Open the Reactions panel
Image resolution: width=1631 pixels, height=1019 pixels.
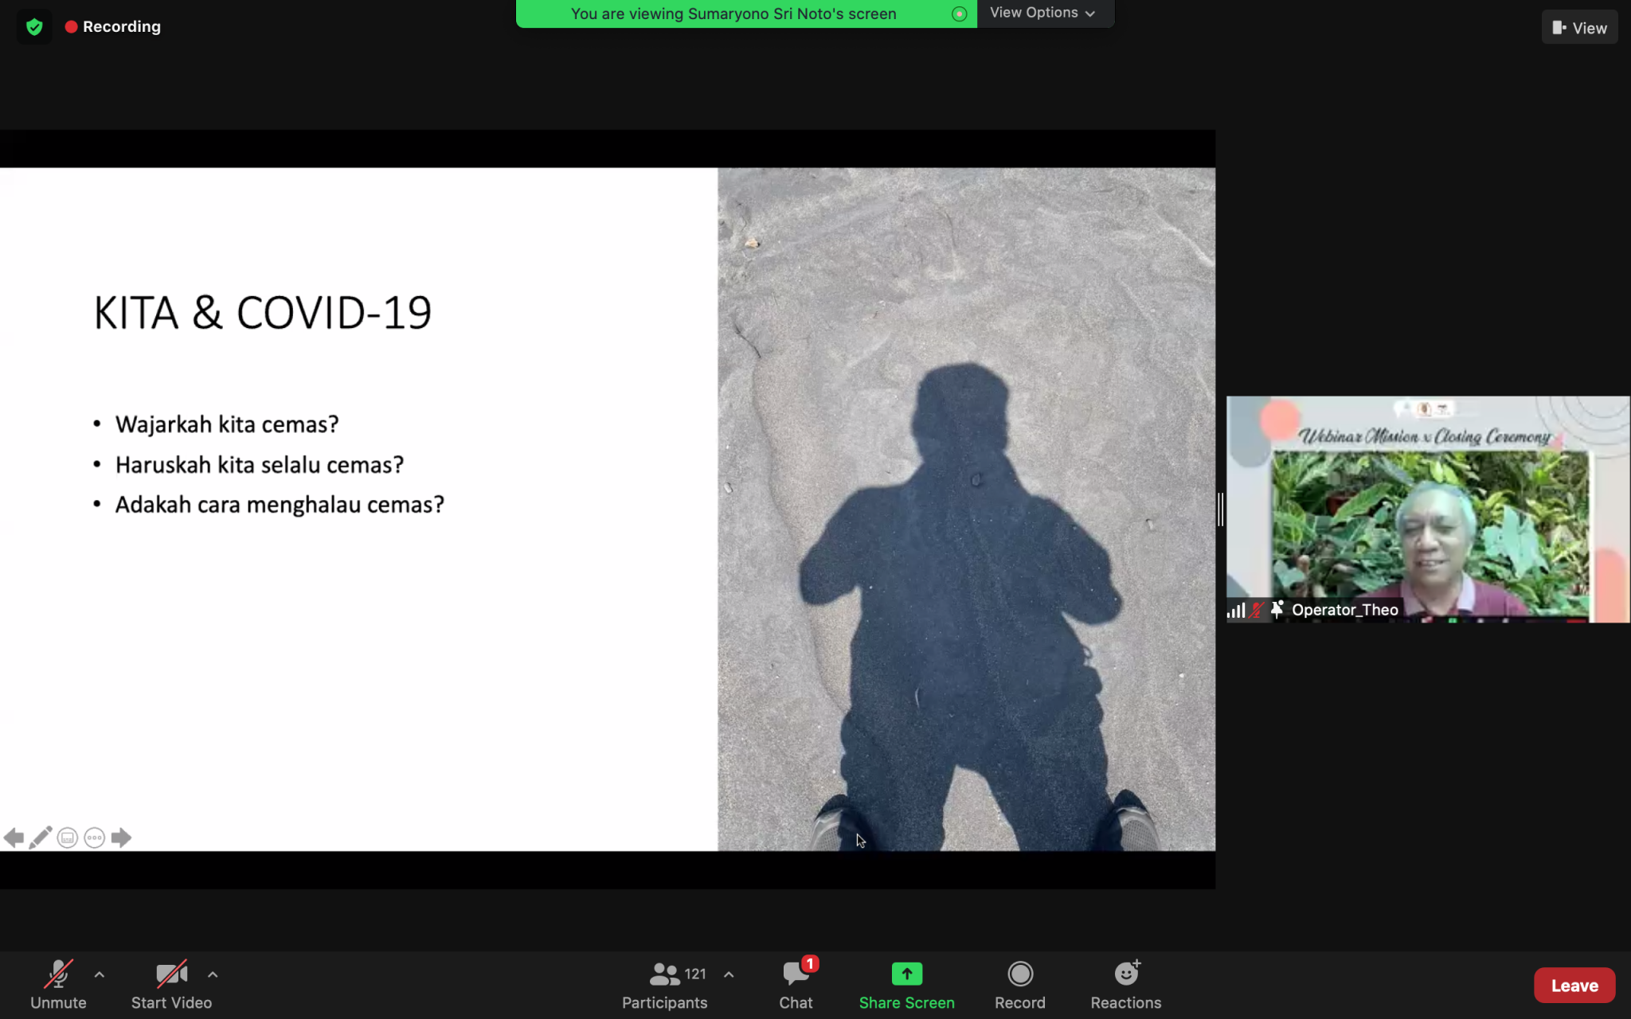click(x=1125, y=984)
